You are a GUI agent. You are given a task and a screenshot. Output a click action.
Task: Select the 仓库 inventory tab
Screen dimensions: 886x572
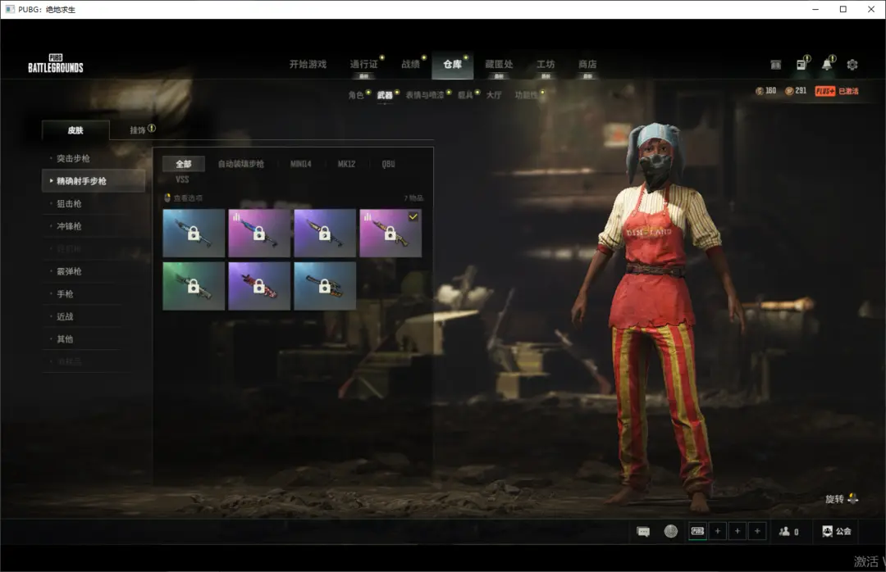[x=453, y=65]
